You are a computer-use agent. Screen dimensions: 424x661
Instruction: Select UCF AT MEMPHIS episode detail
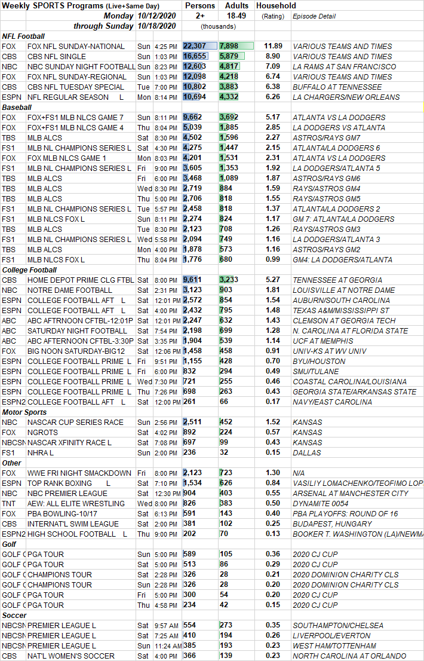click(323, 341)
